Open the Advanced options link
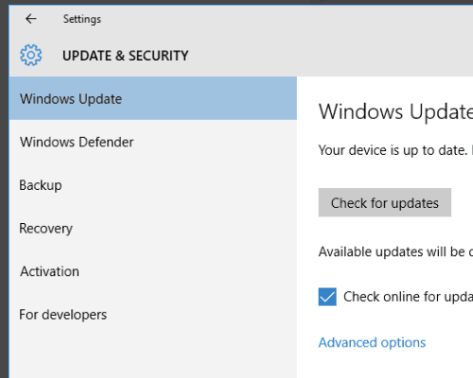The width and height of the screenshot is (473, 378). (x=372, y=342)
